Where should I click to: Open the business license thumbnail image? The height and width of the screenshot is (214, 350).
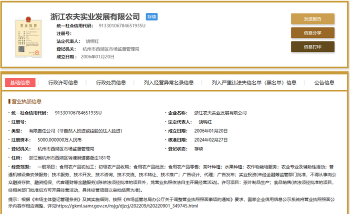click(28, 37)
